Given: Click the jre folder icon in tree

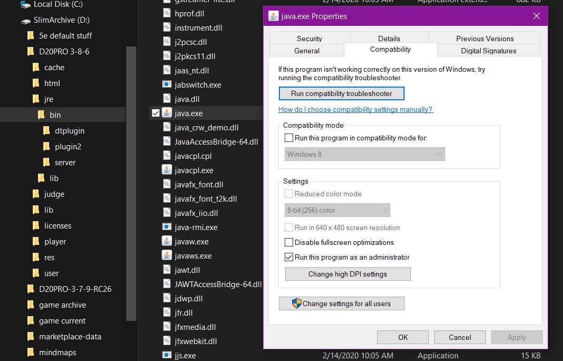Looking at the screenshot, I should point(36,99).
